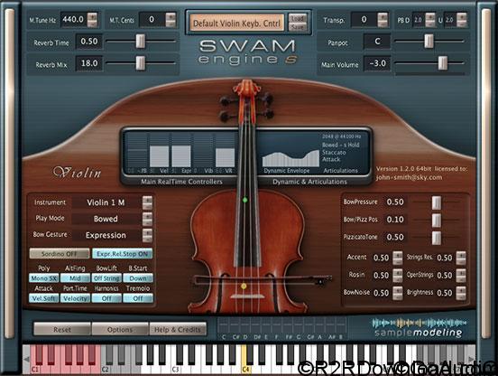Viewport: 498px width, 376px height.
Task: Click the Strings Res. stepper arrows
Action: coord(461,258)
